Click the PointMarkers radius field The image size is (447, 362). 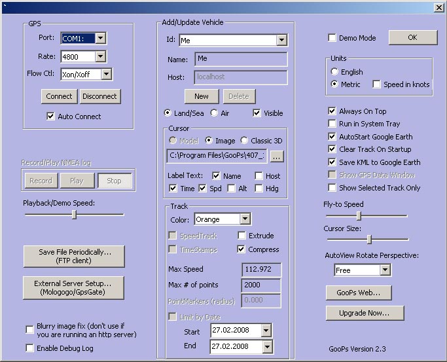[x=261, y=300]
